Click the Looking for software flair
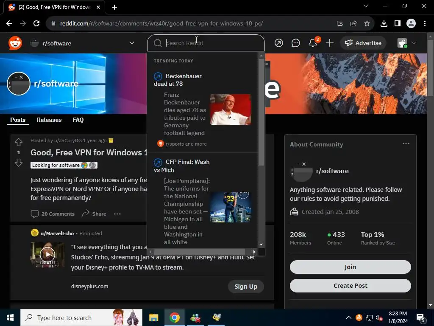434x326 pixels. coord(64,165)
